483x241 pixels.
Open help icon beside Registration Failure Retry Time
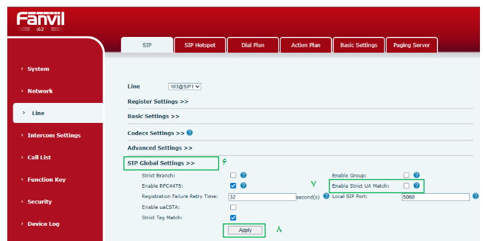pos(326,196)
